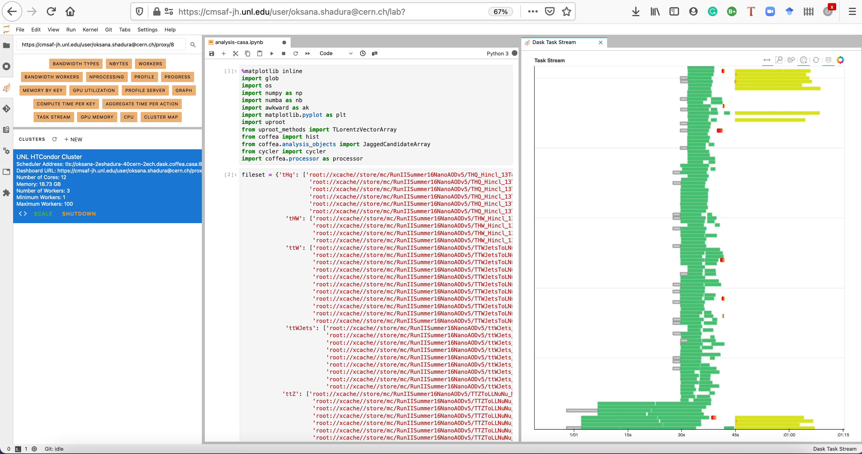Switch to the analysis-casa.ipynb tab
The height and width of the screenshot is (454, 862).
point(239,43)
